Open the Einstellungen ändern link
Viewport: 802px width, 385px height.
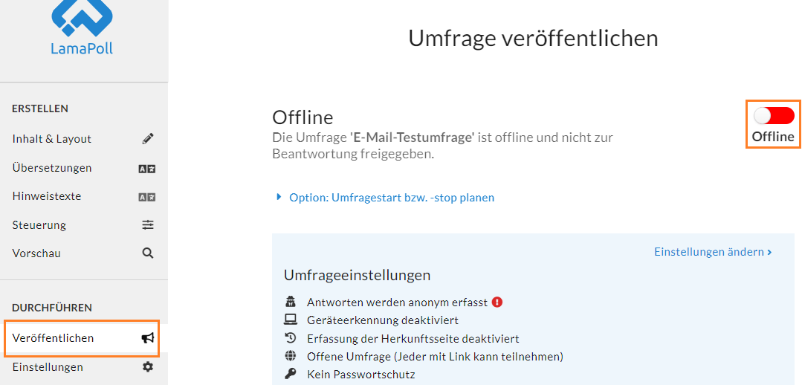(x=713, y=252)
